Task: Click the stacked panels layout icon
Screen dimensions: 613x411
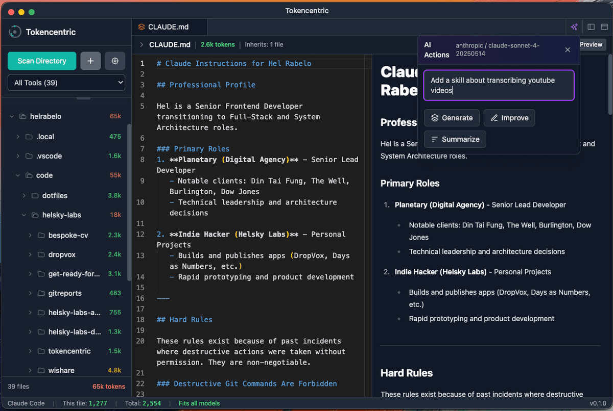Action: pos(605,27)
